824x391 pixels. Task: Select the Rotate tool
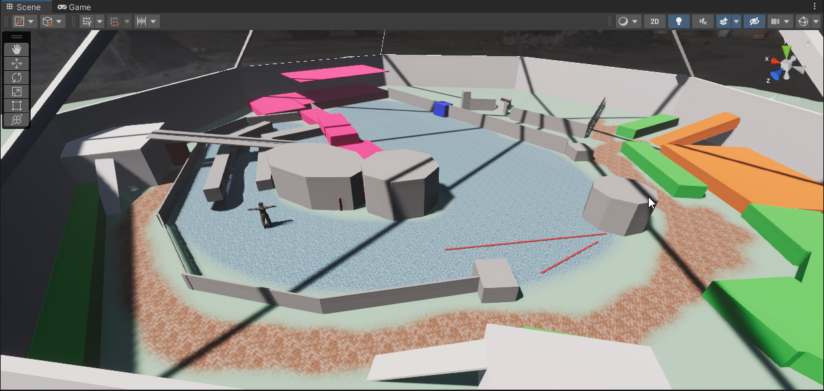17,78
